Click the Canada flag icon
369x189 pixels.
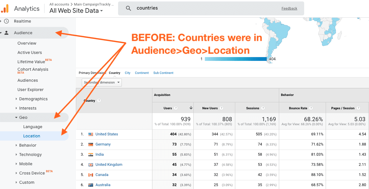coord(91,175)
